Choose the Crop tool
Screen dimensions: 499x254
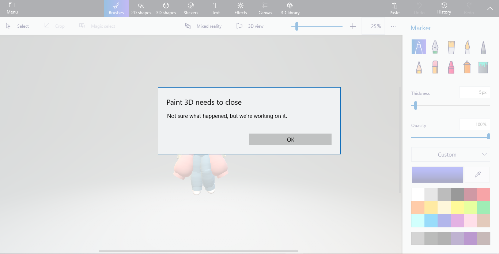pos(54,26)
